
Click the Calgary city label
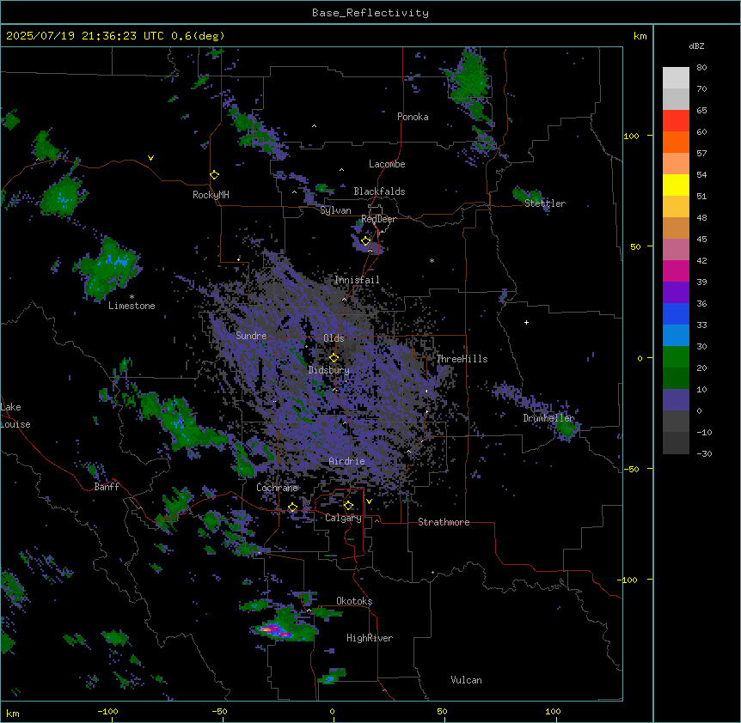(343, 518)
